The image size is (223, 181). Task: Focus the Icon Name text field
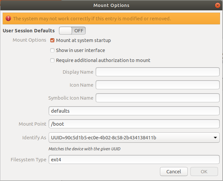tap(158, 85)
